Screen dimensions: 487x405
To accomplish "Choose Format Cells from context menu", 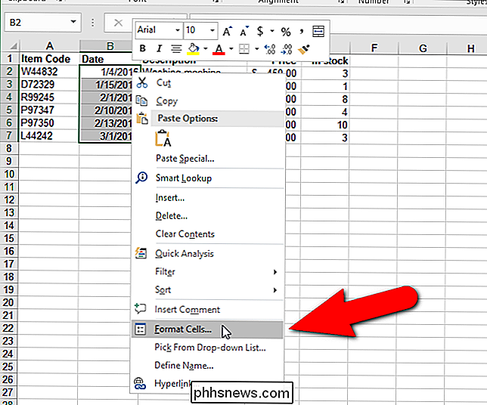I will 184,330.
